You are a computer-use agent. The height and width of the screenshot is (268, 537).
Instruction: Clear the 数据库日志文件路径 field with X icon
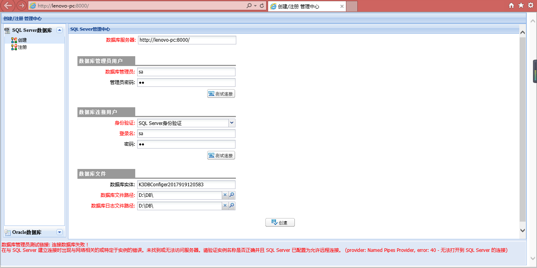click(225, 206)
